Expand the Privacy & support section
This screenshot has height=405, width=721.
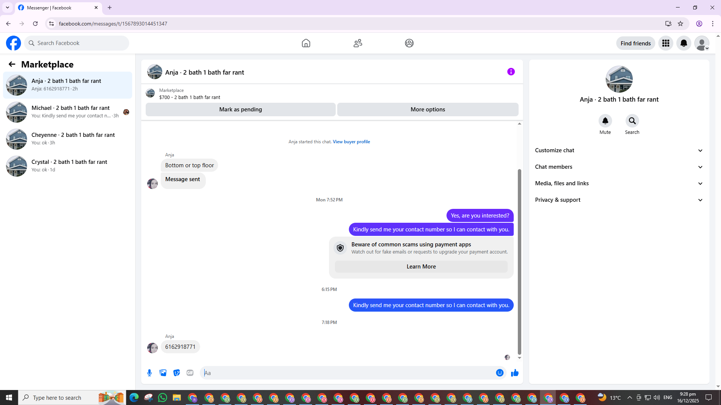619,200
